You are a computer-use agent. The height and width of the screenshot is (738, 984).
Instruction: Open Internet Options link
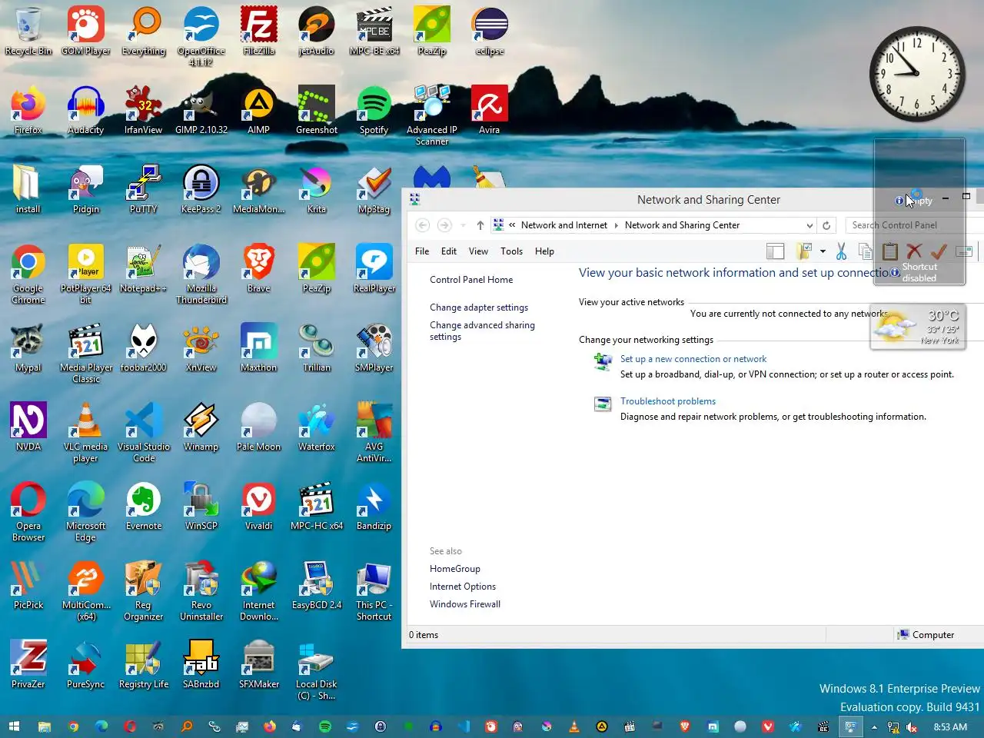pyautogui.click(x=463, y=587)
